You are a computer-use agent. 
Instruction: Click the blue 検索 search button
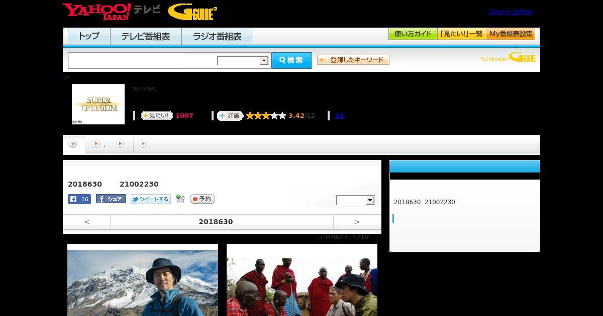pos(291,60)
